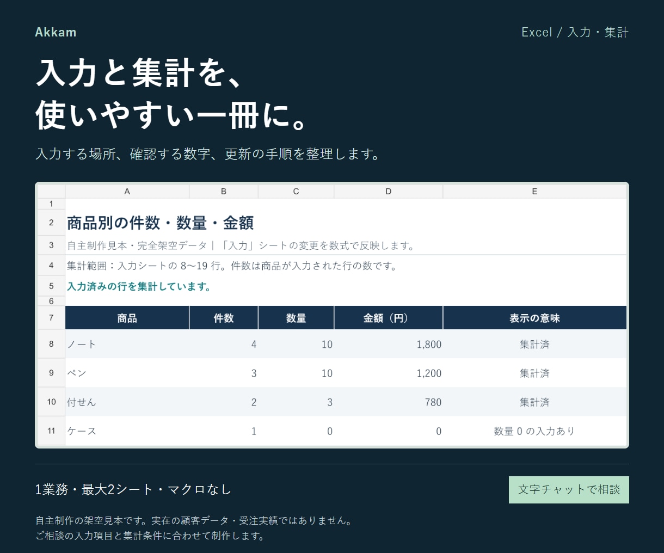Screen dimensions: 664x553
Task: Click the ノート product cell
Action: [127, 344]
